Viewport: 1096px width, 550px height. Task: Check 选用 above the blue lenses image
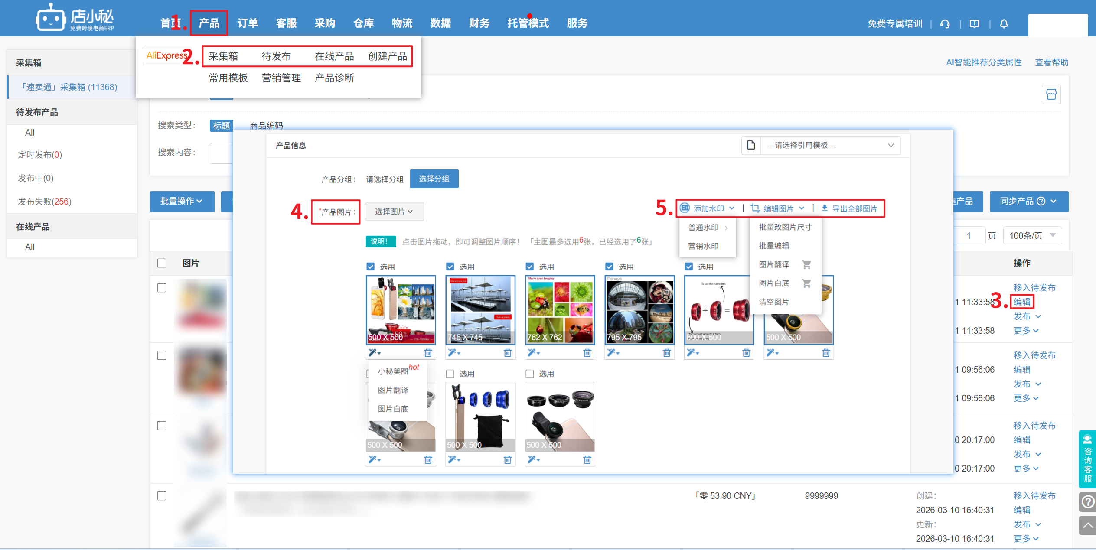pyautogui.click(x=450, y=374)
